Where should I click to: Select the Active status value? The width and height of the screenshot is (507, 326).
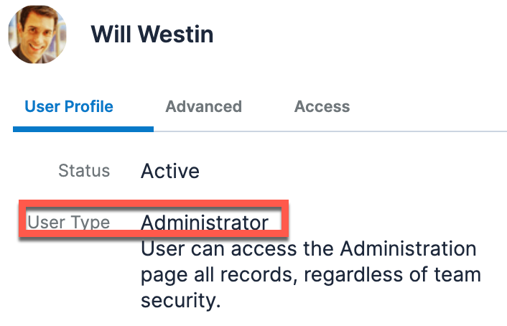click(170, 171)
